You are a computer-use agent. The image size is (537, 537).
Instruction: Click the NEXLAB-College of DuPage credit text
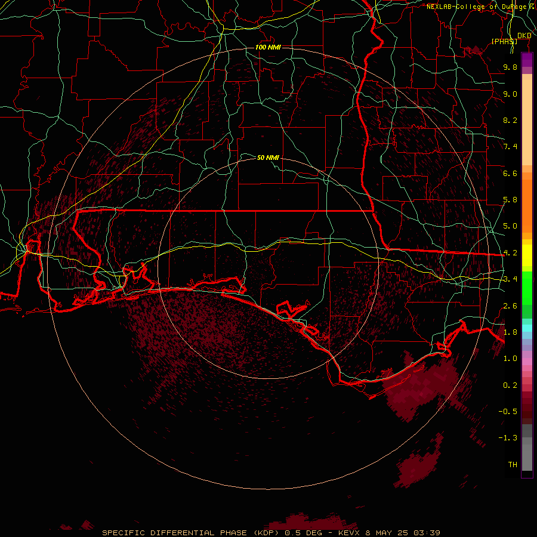coord(482,7)
